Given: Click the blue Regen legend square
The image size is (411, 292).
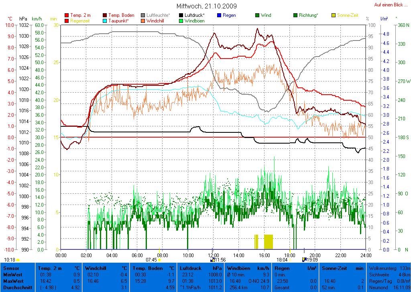Looking at the screenshot, I should coord(219,16).
